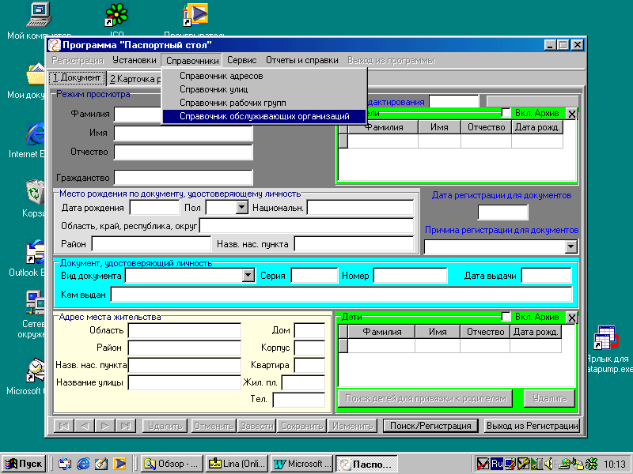Viewport: 633px width, 474px height.
Task: Enable Вкл. Архив in Дети panel
Action: pyautogui.click(x=506, y=317)
